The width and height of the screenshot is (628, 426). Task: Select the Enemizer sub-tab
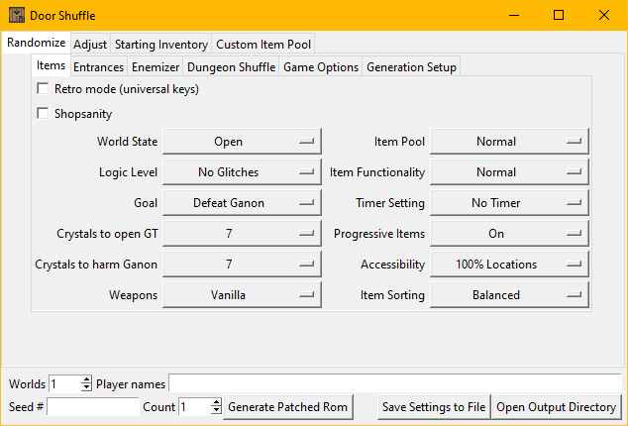click(x=156, y=67)
